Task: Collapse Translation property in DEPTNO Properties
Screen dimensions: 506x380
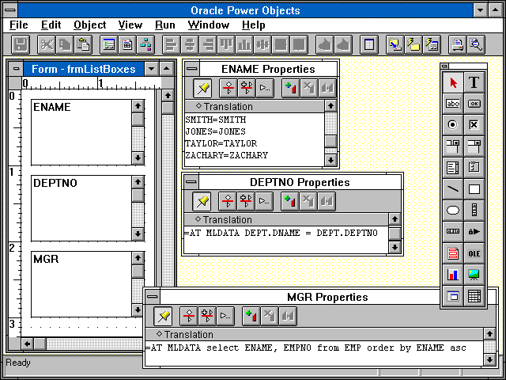Action: tap(198, 219)
